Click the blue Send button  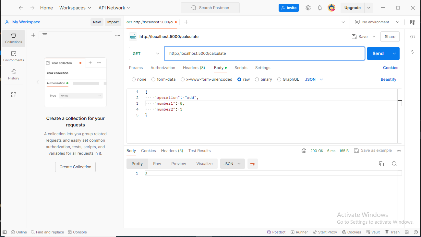(378, 53)
